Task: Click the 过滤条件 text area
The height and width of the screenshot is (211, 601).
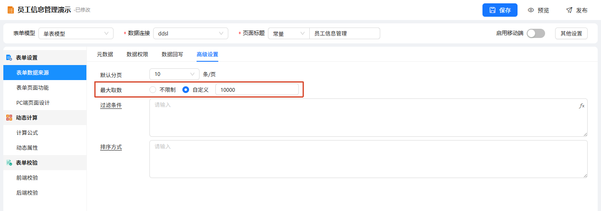Action: tap(369, 118)
